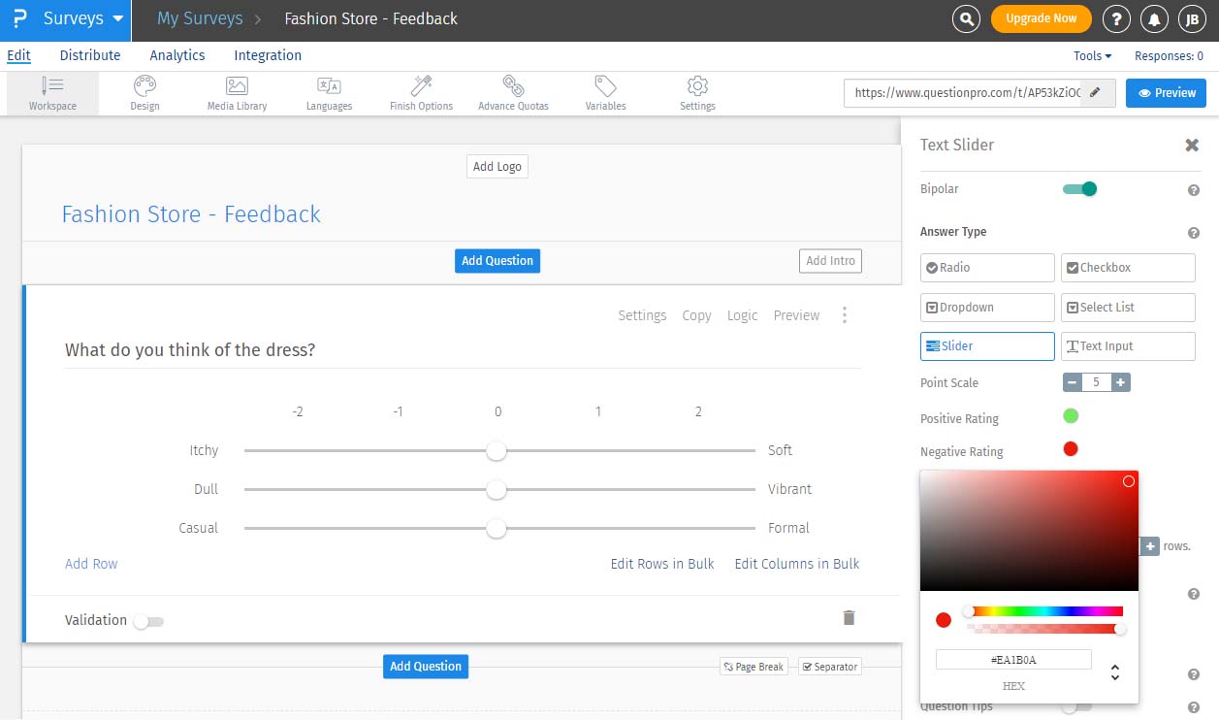The image size is (1219, 720).
Task: Delete question with trash icon
Action: (849, 618)
